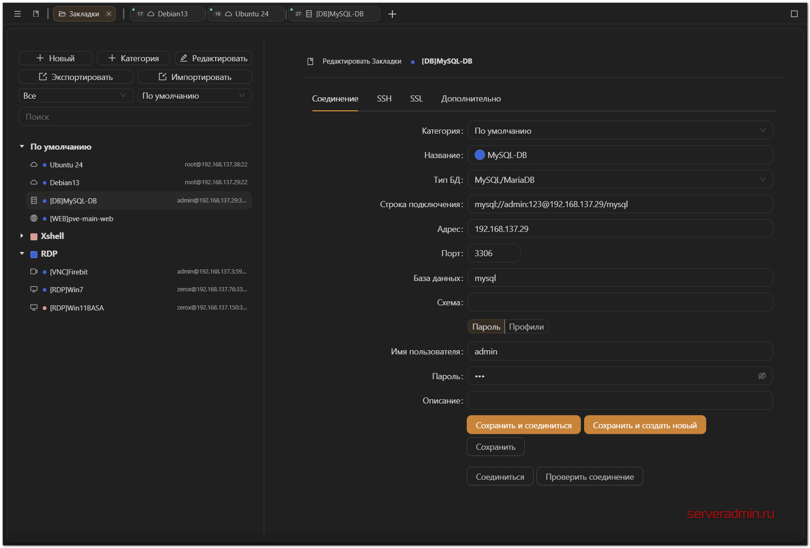Select the Пароль authentication option
Viewport: 810px width, 548px height.
pyautogui.click(x=486, y=327)
